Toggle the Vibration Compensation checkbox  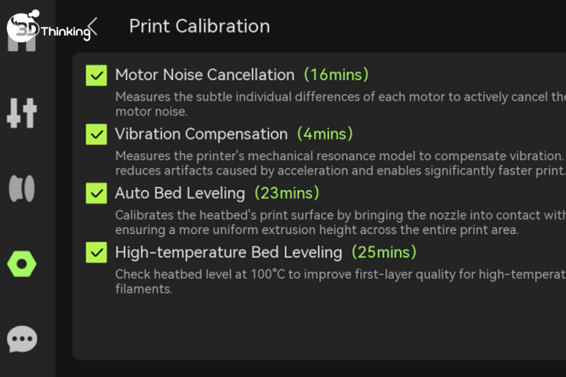pos(96,135)
